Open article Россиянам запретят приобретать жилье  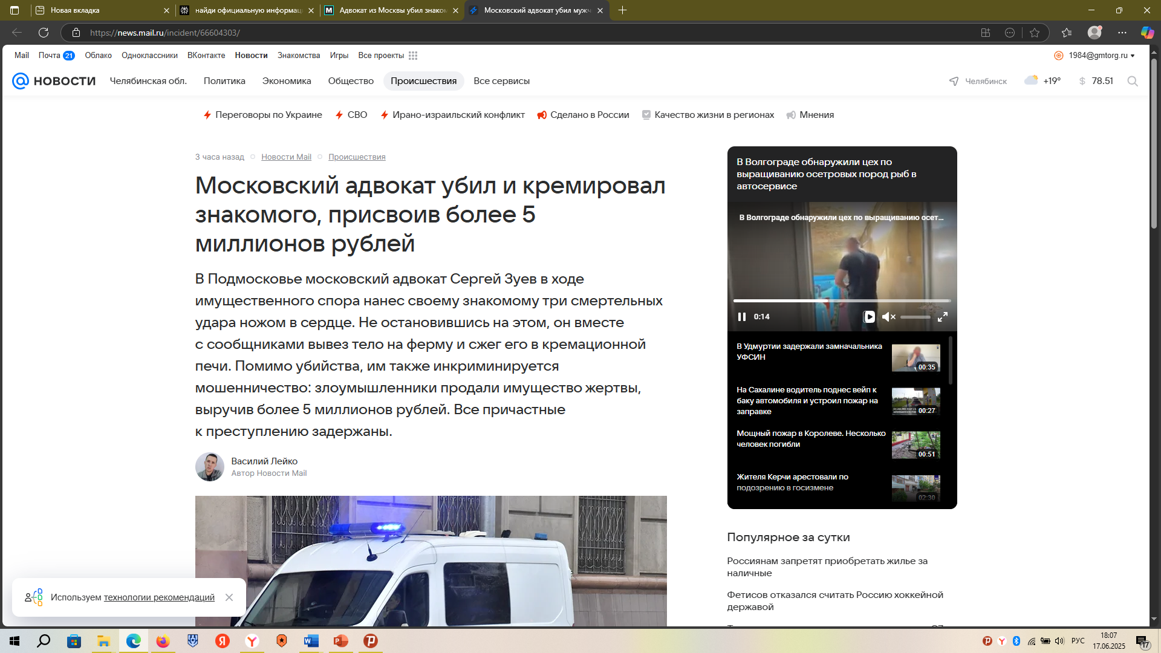click(x=827, y=567)
